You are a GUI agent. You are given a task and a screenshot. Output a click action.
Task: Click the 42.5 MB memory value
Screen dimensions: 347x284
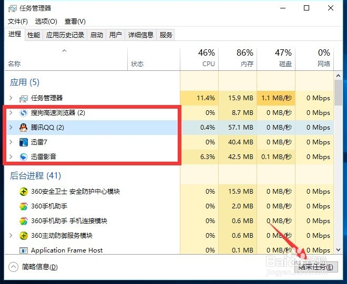(x=241, y=156)
